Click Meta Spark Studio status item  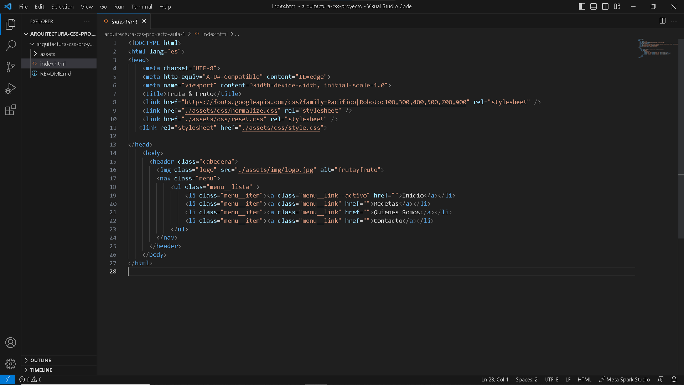(x=624, y=380)
